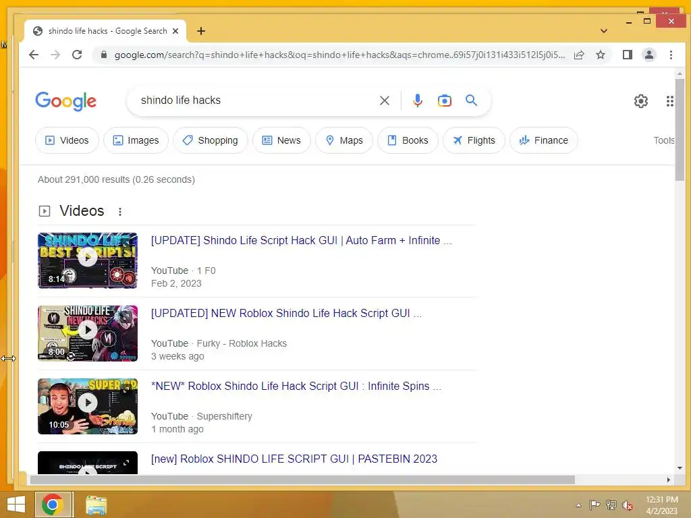The height and width of the screenshot is (518, 691).
Task: Open the Windows Start menu
Action: coord(16,505)
